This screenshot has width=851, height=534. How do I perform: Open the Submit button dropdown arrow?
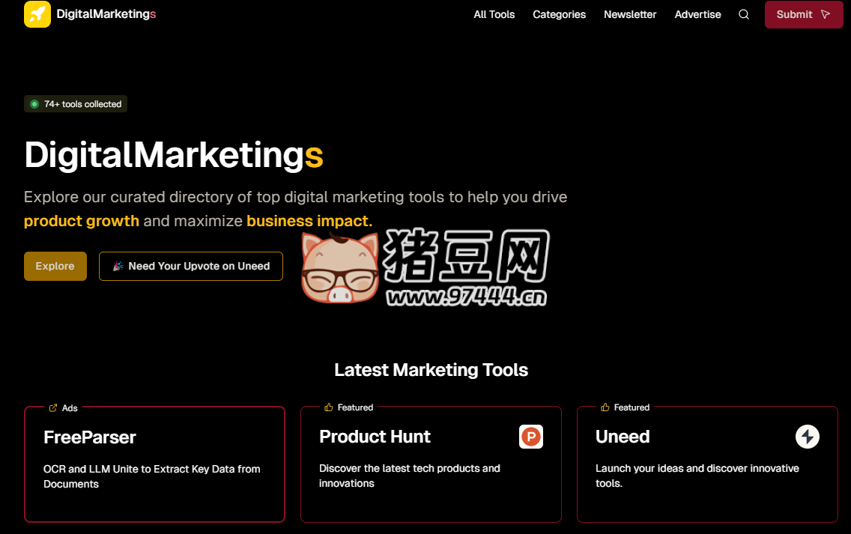tap(827, 14)
